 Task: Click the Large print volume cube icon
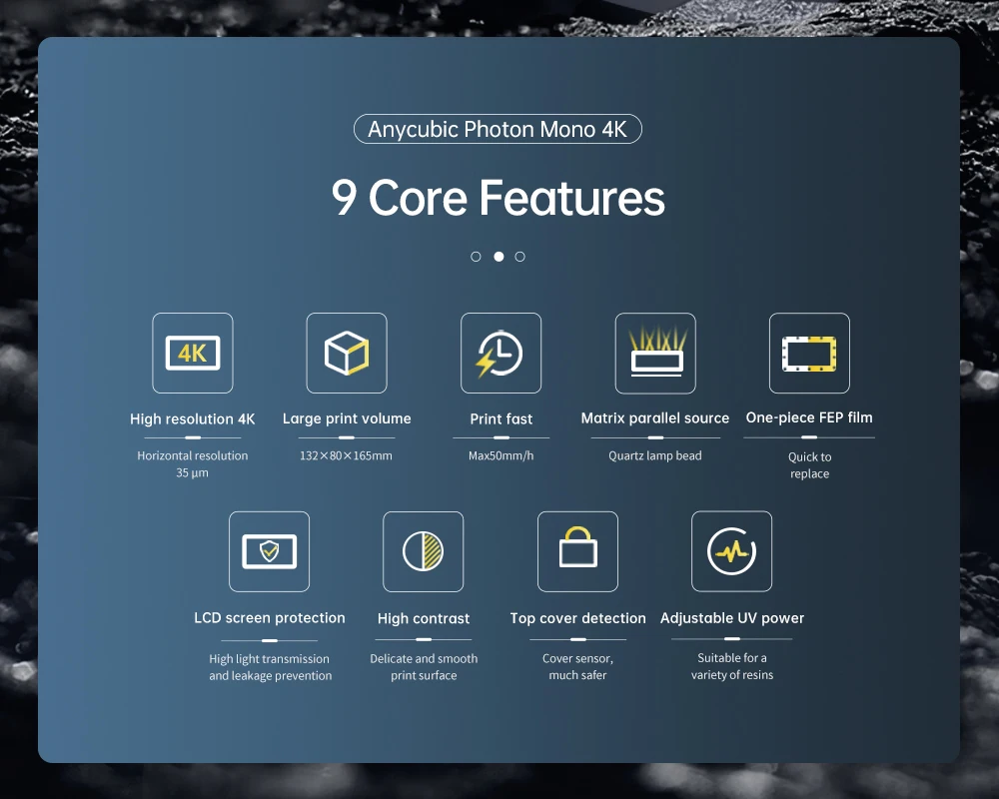coord(347,353)
